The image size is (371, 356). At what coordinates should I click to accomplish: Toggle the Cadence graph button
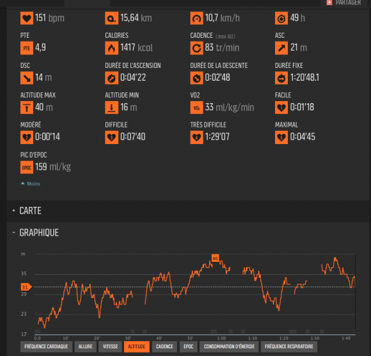pyautogui.click(x=164, y=347)
